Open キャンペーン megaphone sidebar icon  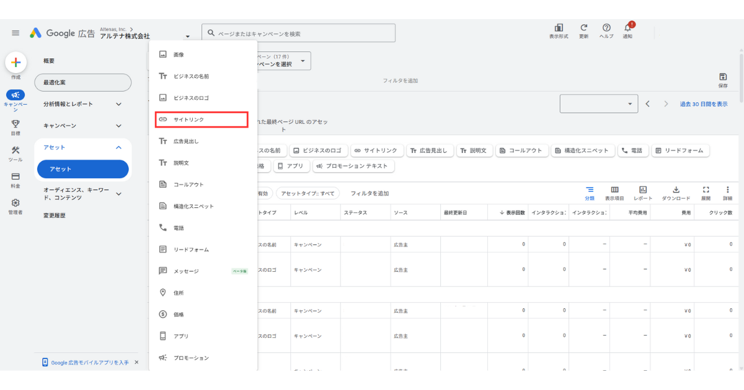pyautogui.click(x=15, y=95)
